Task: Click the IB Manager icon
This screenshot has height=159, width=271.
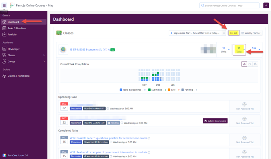Action: pyautogui.click(x=4, y=49)
